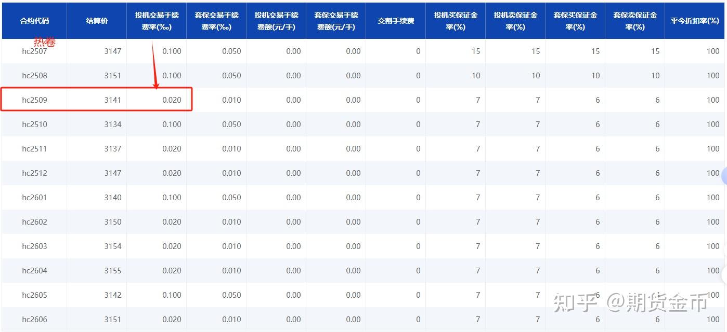Select settlement price 3142 for hc2605
Screen dimensions: 727x332
point(112,295)
